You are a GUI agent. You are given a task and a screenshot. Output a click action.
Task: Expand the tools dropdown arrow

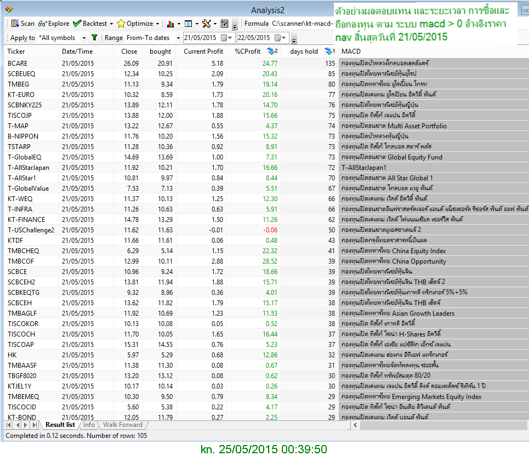[215, 24]
